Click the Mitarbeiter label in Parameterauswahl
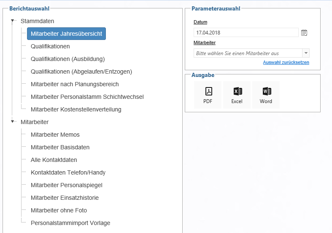 pyautogui.click(x=205, y=42)
